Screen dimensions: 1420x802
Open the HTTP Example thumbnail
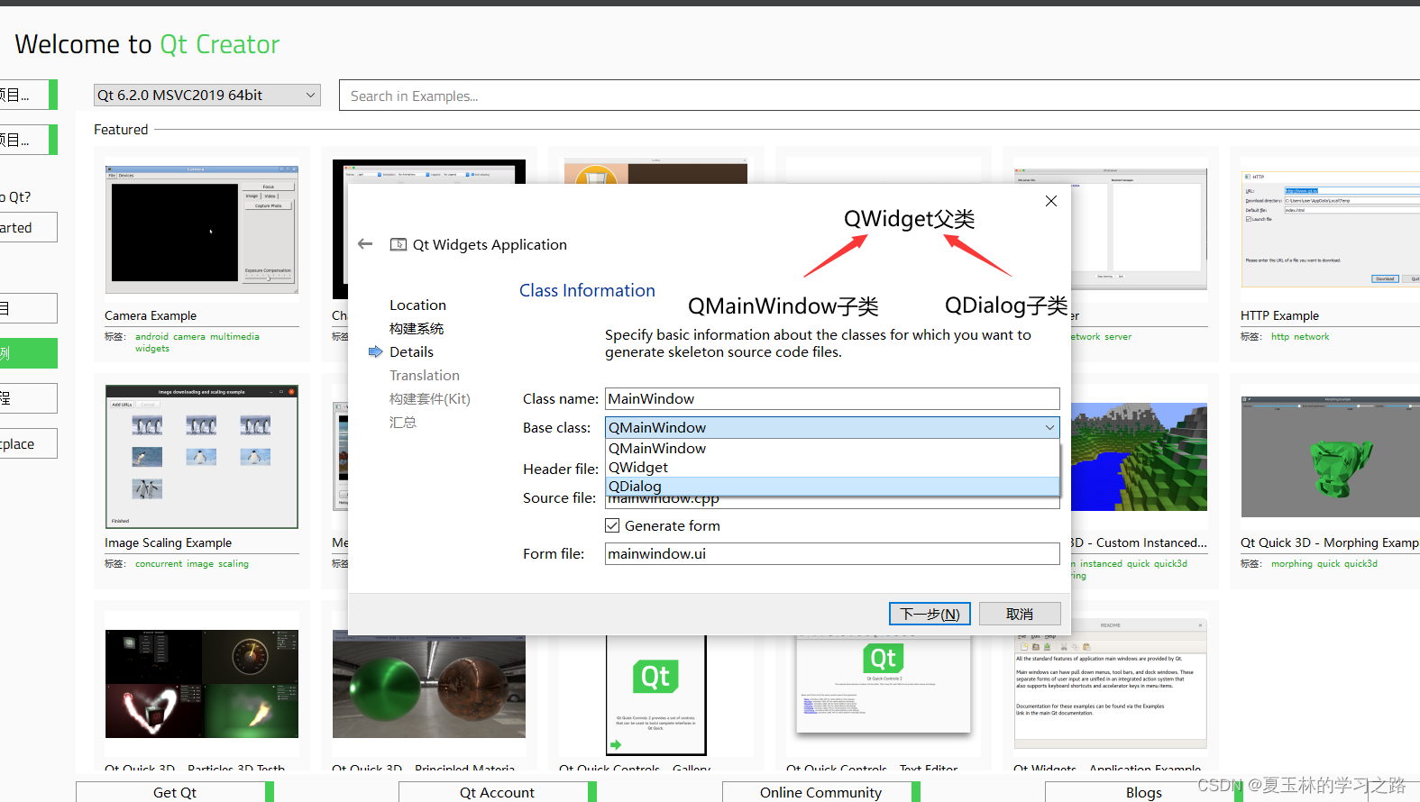(x=1331, y=229)
